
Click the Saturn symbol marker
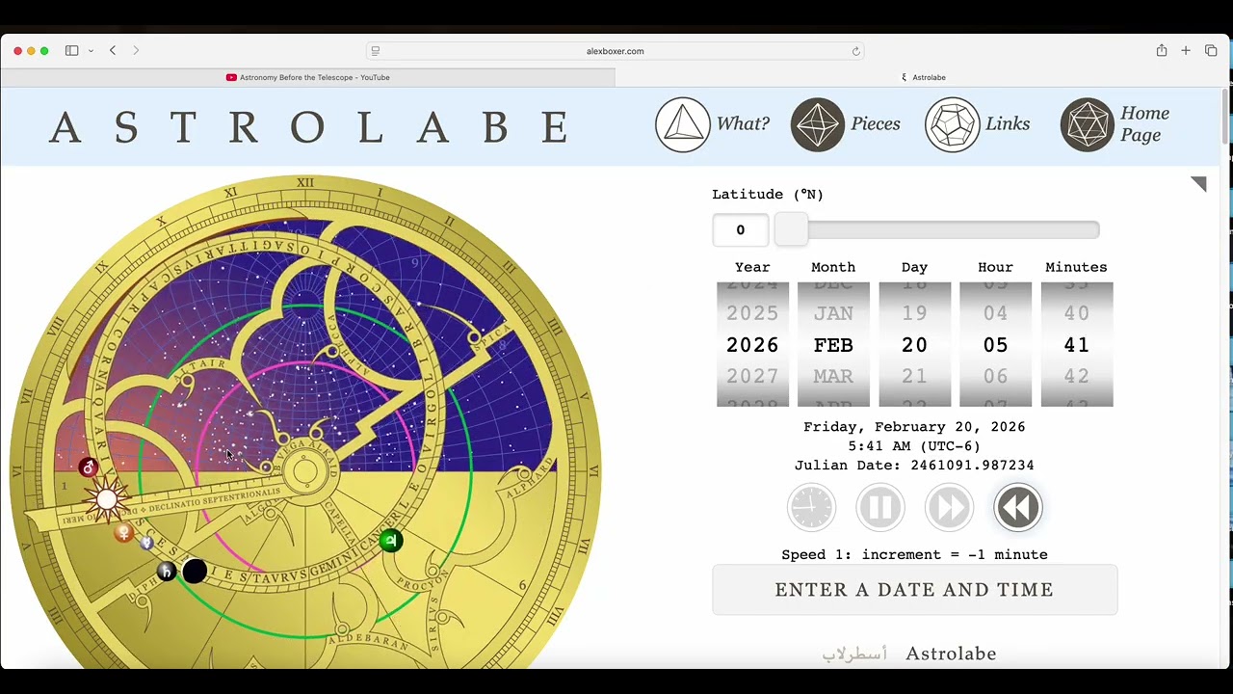(167, 572)
